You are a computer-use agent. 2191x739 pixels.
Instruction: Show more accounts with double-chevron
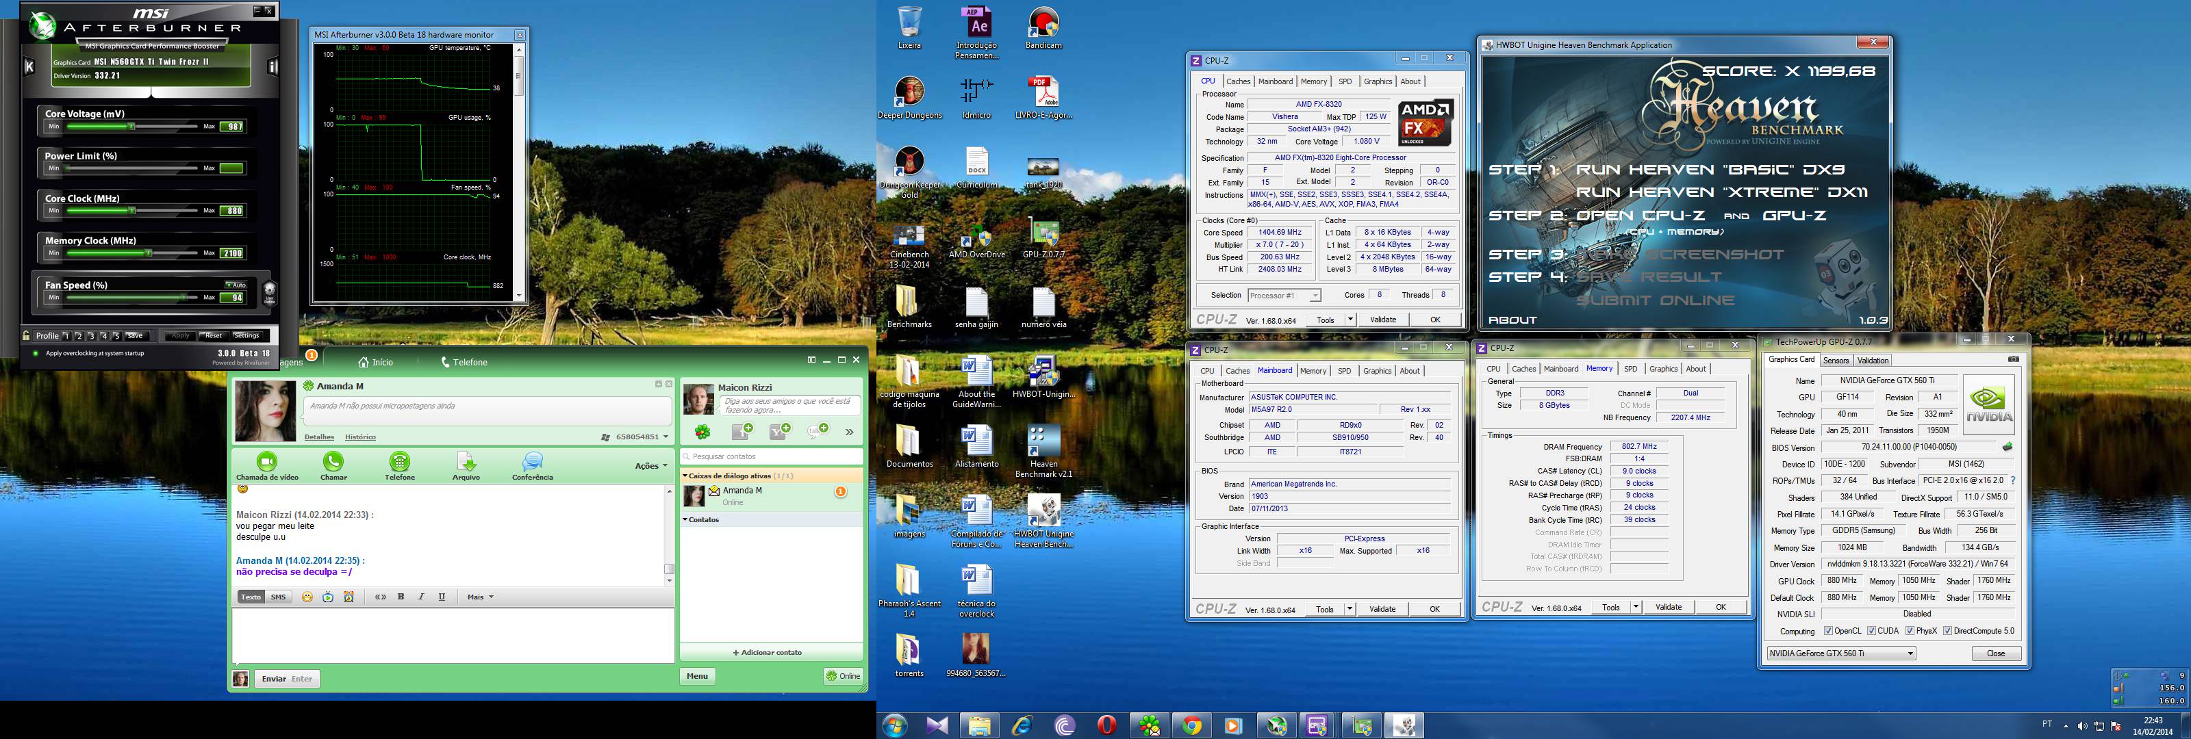coord(849,432)
